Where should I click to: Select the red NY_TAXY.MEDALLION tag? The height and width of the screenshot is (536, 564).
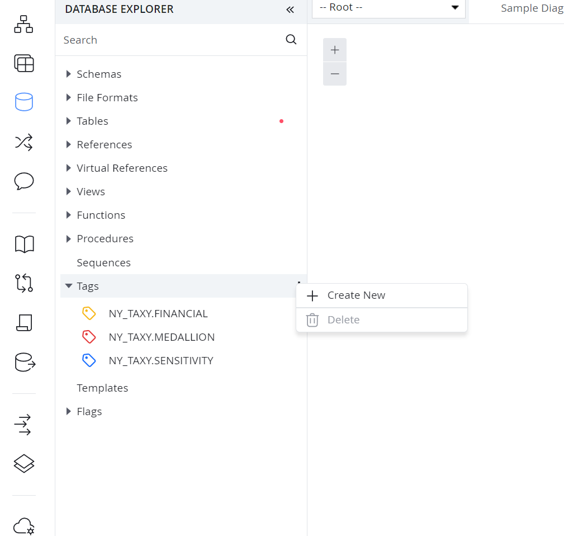tap(162, 337)
